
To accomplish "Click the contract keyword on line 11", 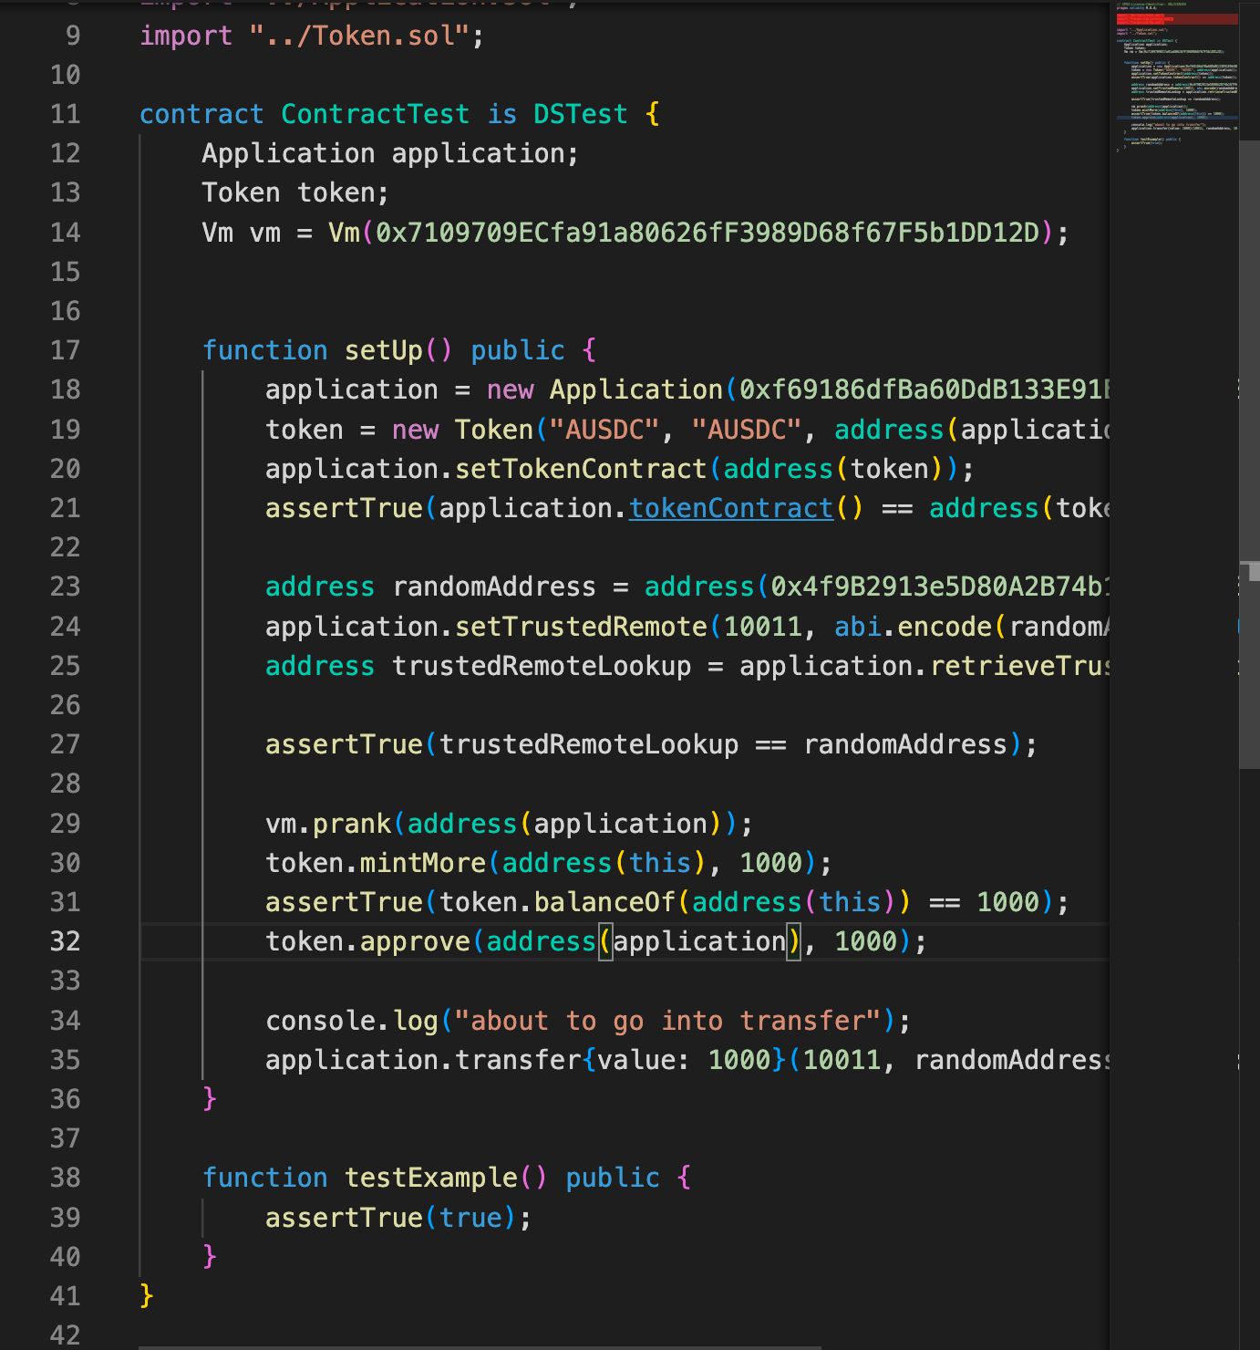I will pos(201,114).
